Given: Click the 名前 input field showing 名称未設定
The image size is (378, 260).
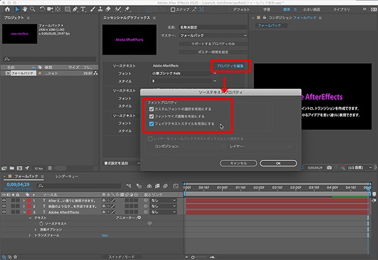Looking at the screenshot, I should (x=213, y=27).
